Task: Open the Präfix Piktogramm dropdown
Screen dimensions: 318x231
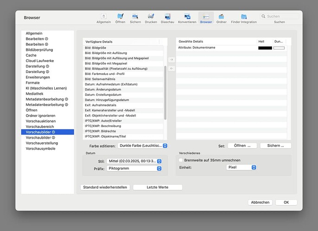Action: [134, 168]
